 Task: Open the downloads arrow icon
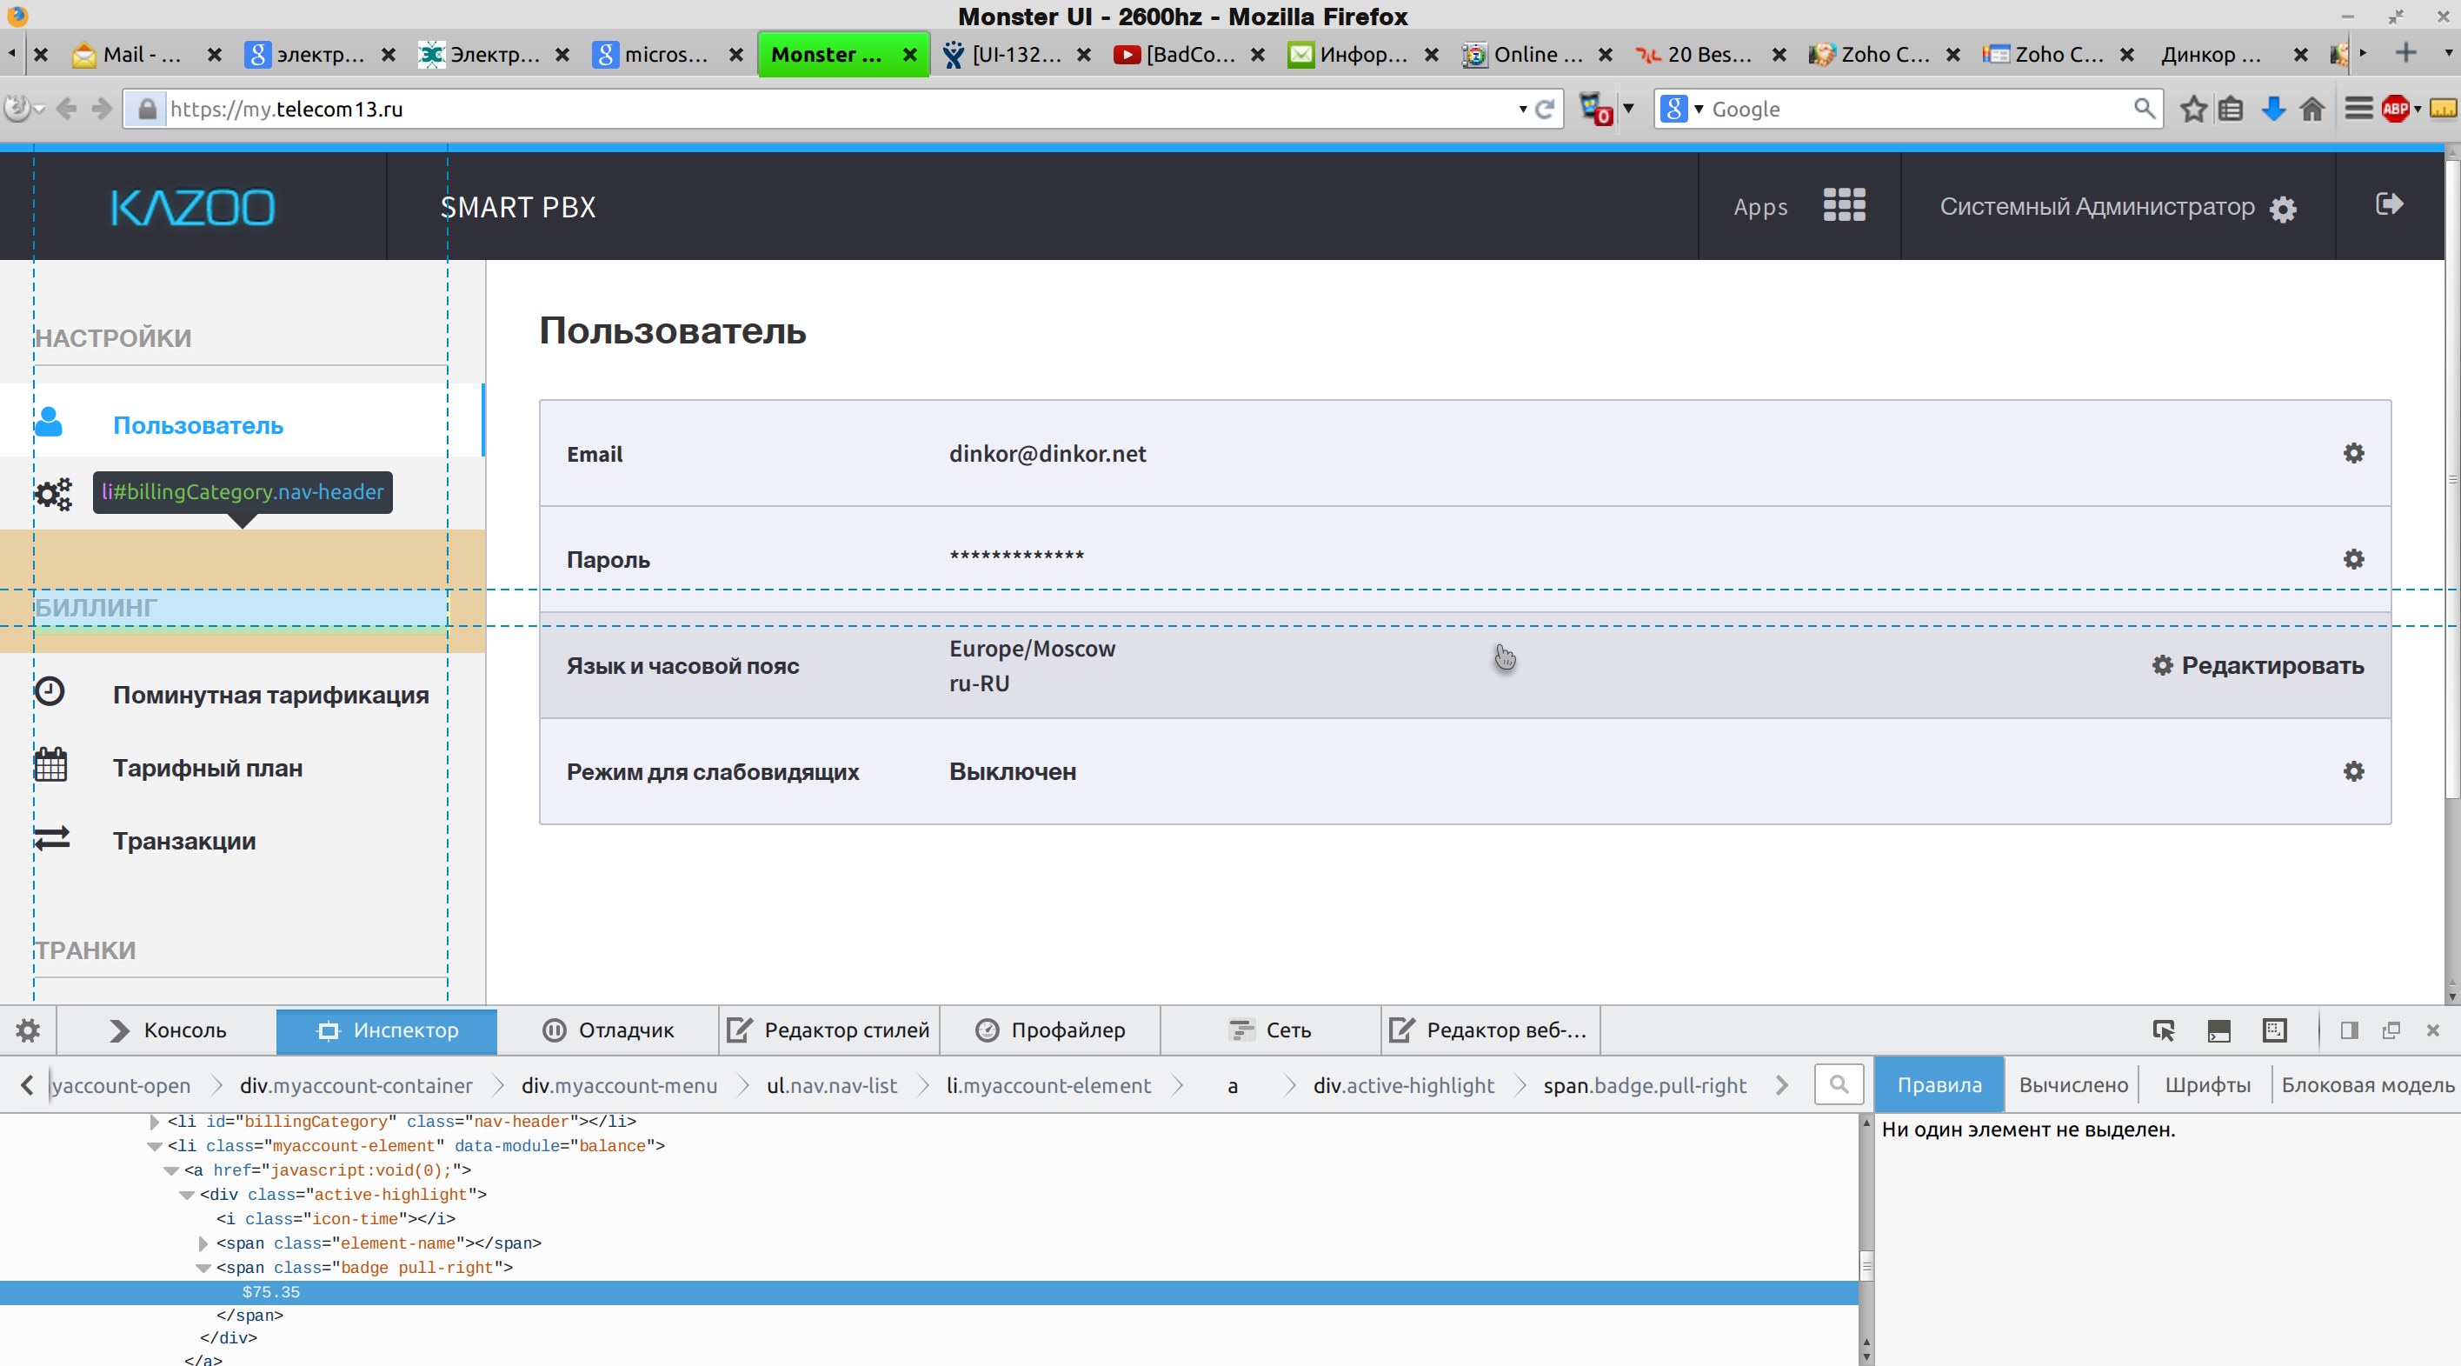click(2274, 109)
